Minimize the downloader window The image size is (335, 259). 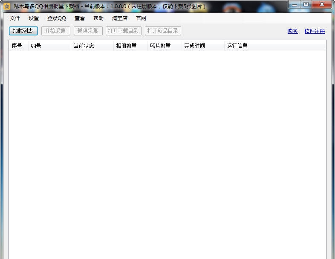pyautogui.click(x=295, y=5)
